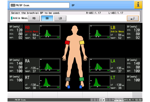Screen dimensions: 150x102
Task: Click the yellow Ankle Meas text under LB
Action: [117, 32]
